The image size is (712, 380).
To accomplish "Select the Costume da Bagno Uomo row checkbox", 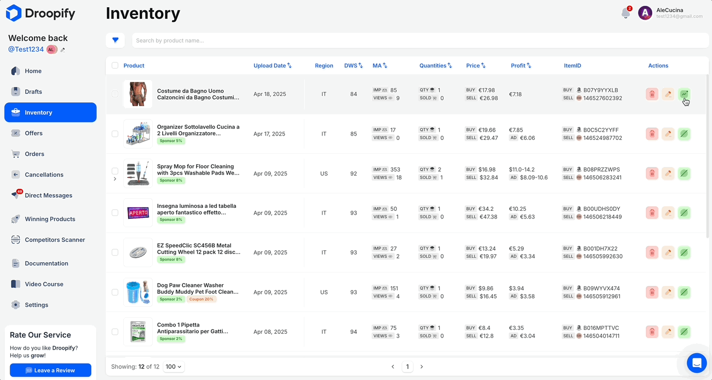I will pyautogui.click(x=115, y=94).
